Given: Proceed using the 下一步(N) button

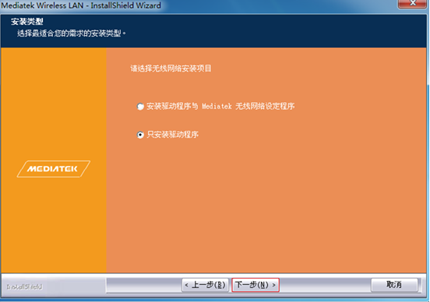Looking at the screenshot, I should tap(256, 285).
